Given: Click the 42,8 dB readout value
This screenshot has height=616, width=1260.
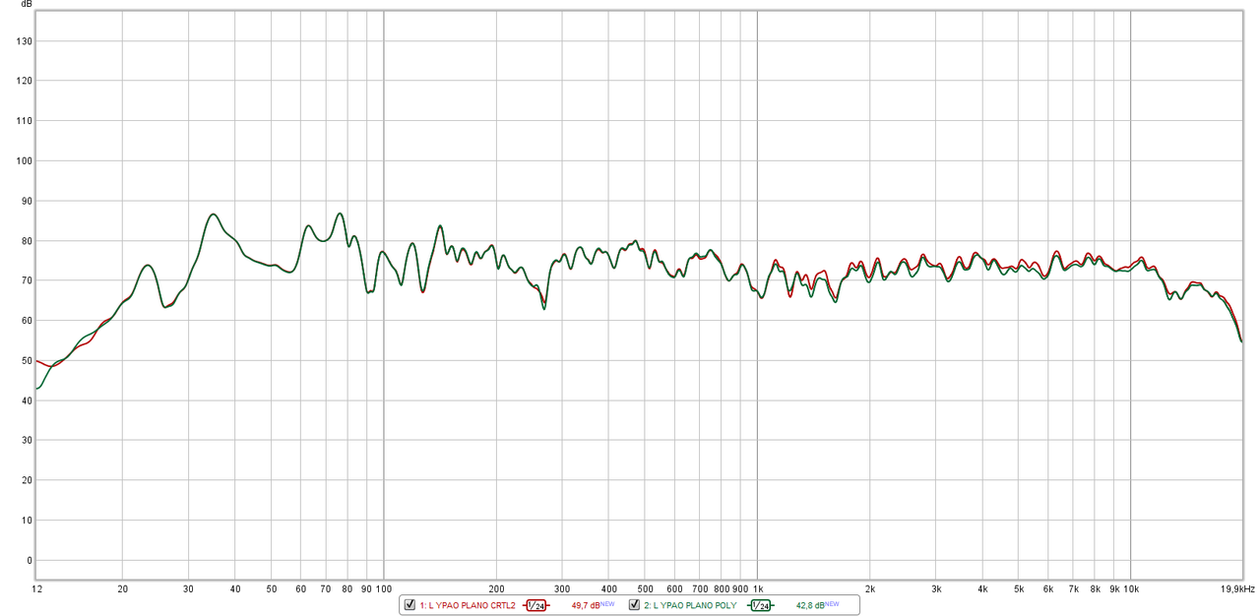Looking at the screenshot, I should 810,605.
